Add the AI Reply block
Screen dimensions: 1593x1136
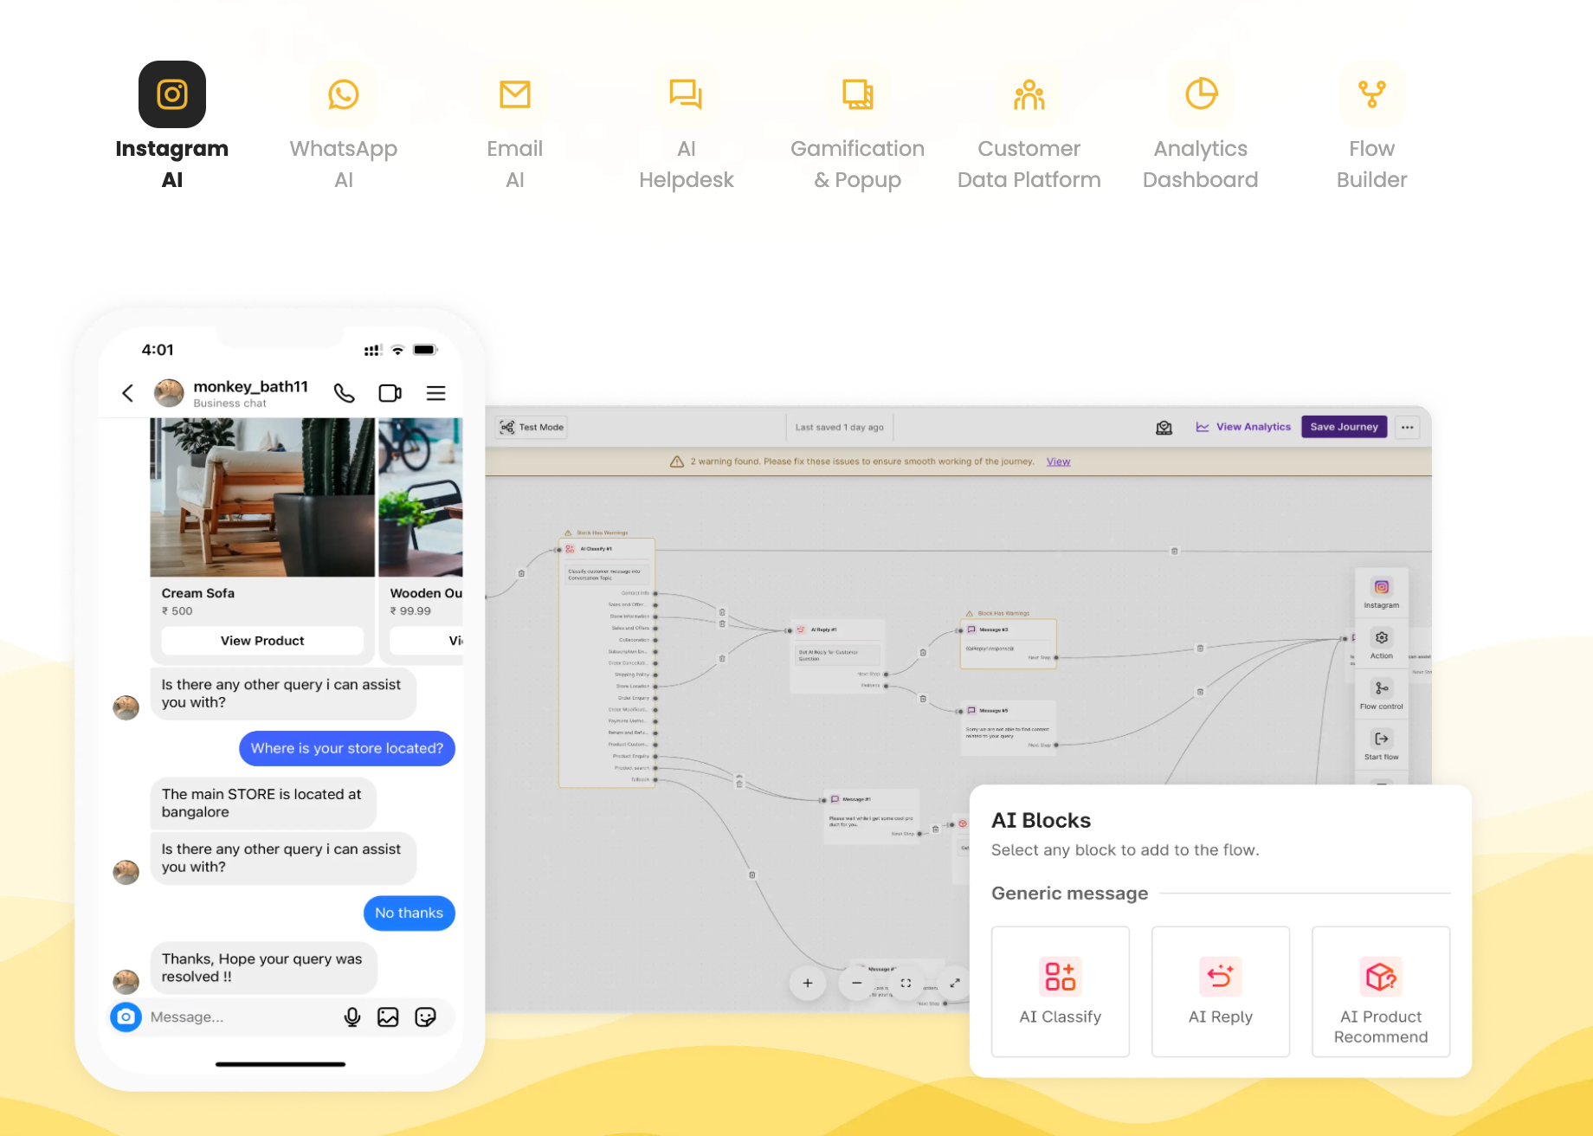1221,991
